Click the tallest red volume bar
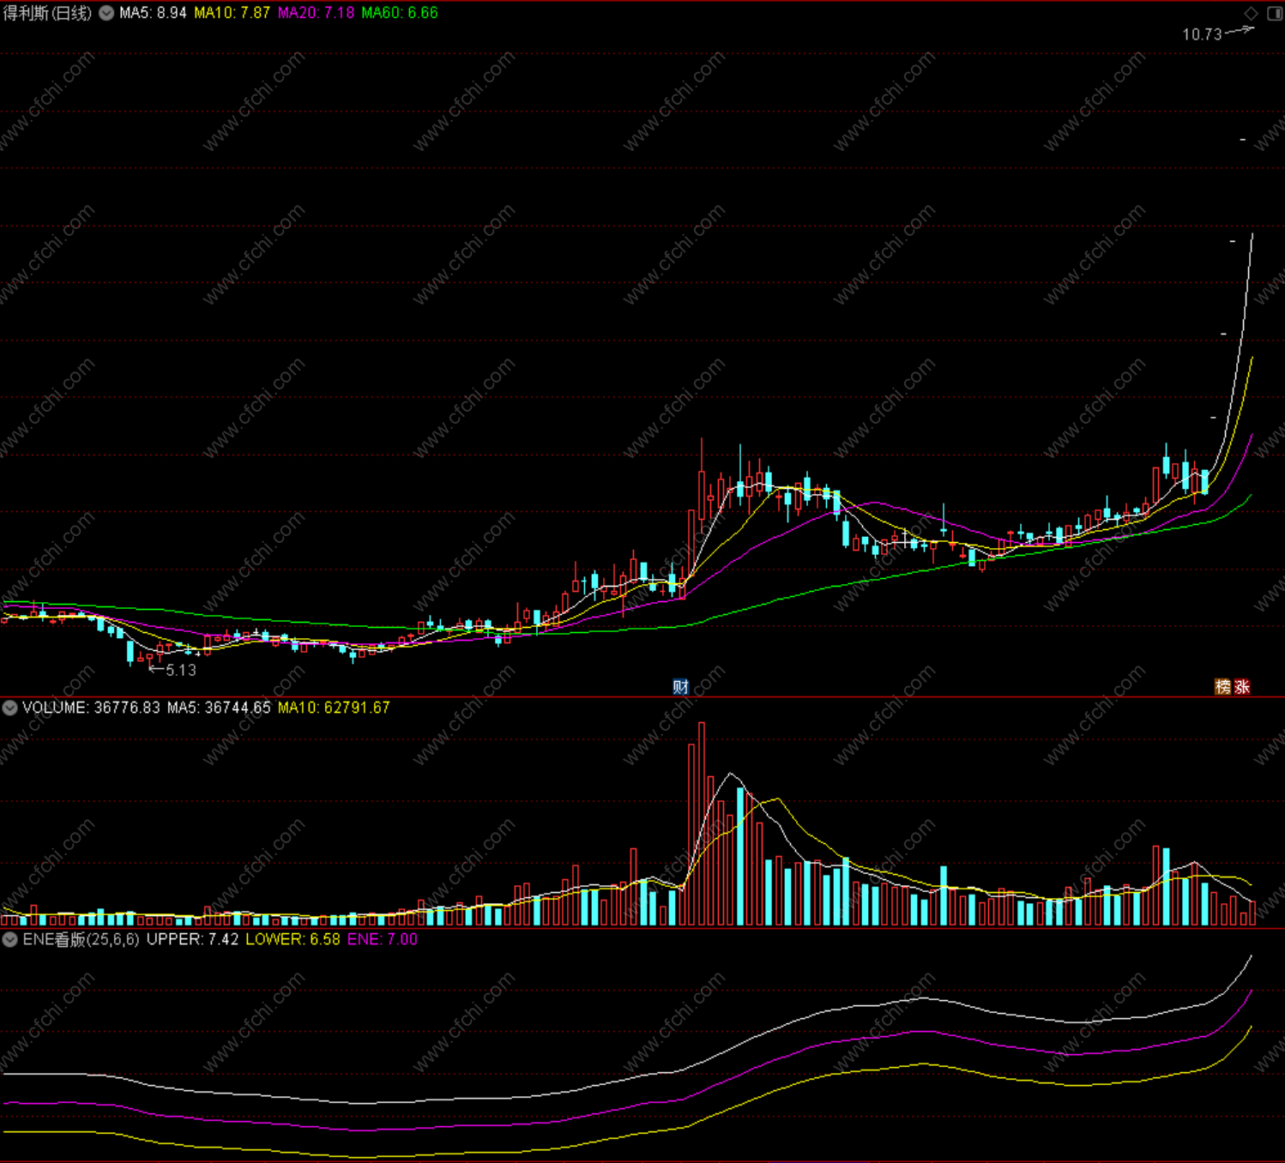This screenshot has height=1163, width=1285. click(702, 823)
